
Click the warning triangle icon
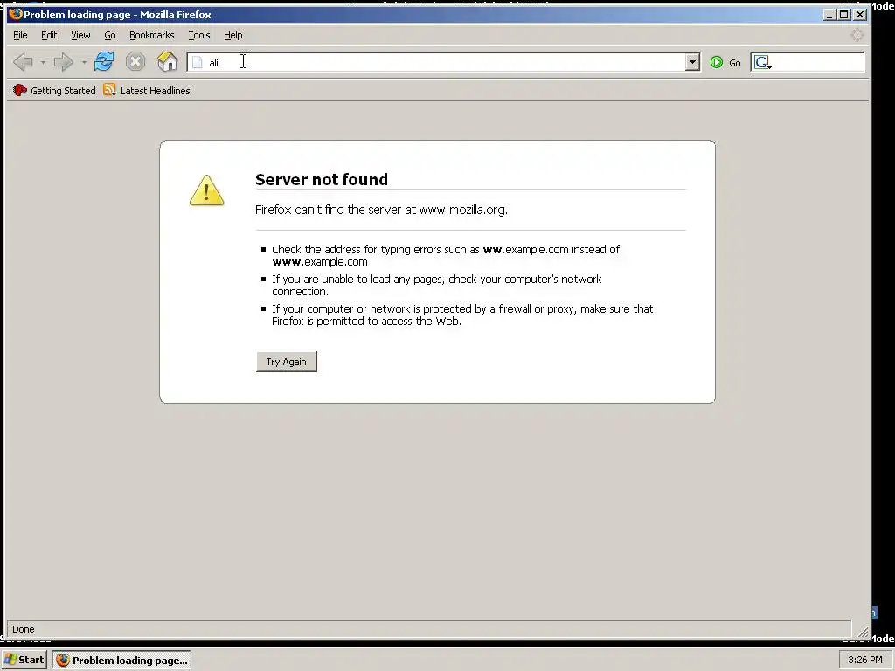(x=206, y=190)
